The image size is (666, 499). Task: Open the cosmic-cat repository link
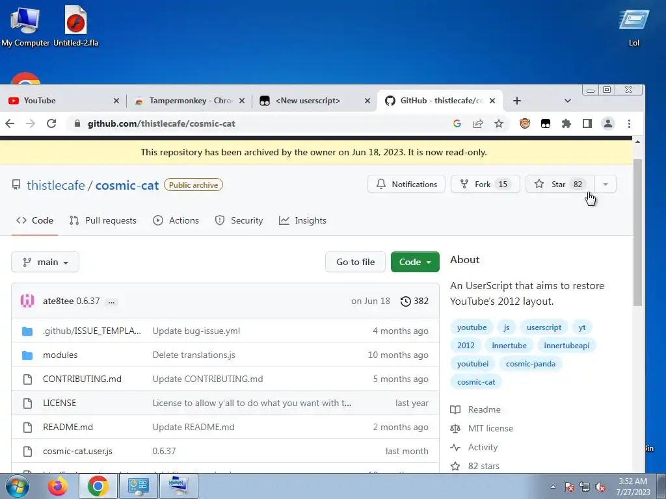[127, 185]
